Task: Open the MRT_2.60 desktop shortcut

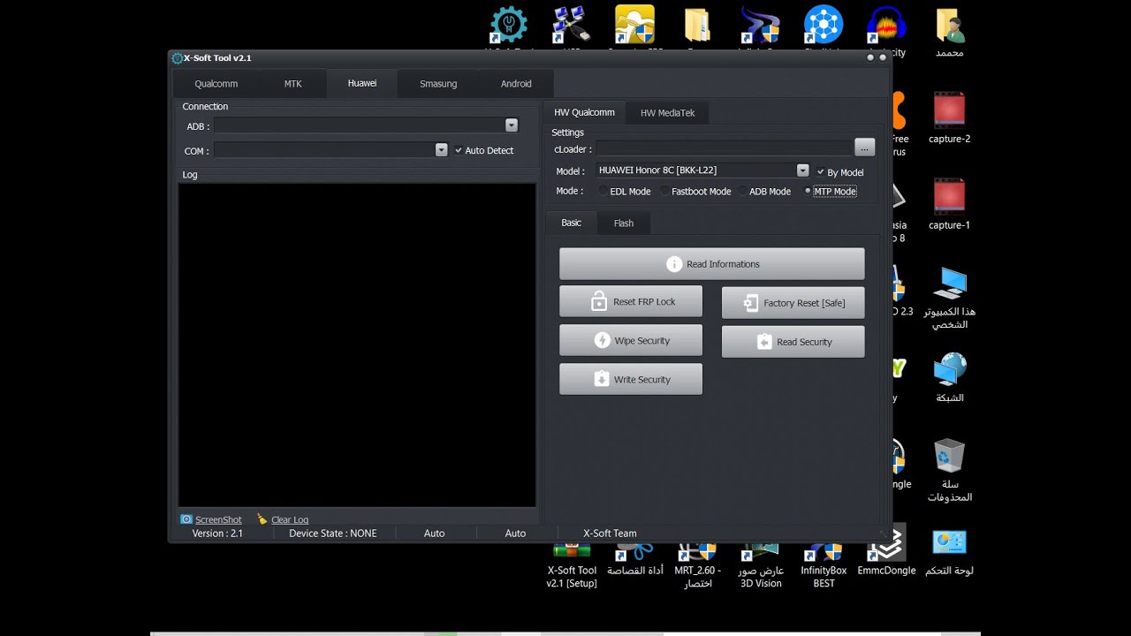Action: coord(697,553)
